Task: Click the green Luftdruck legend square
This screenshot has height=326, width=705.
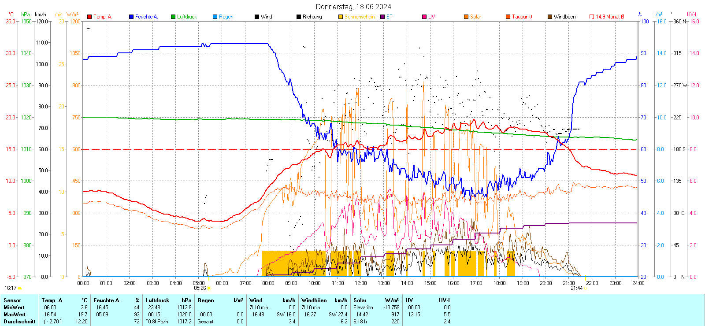Action: 173,17
